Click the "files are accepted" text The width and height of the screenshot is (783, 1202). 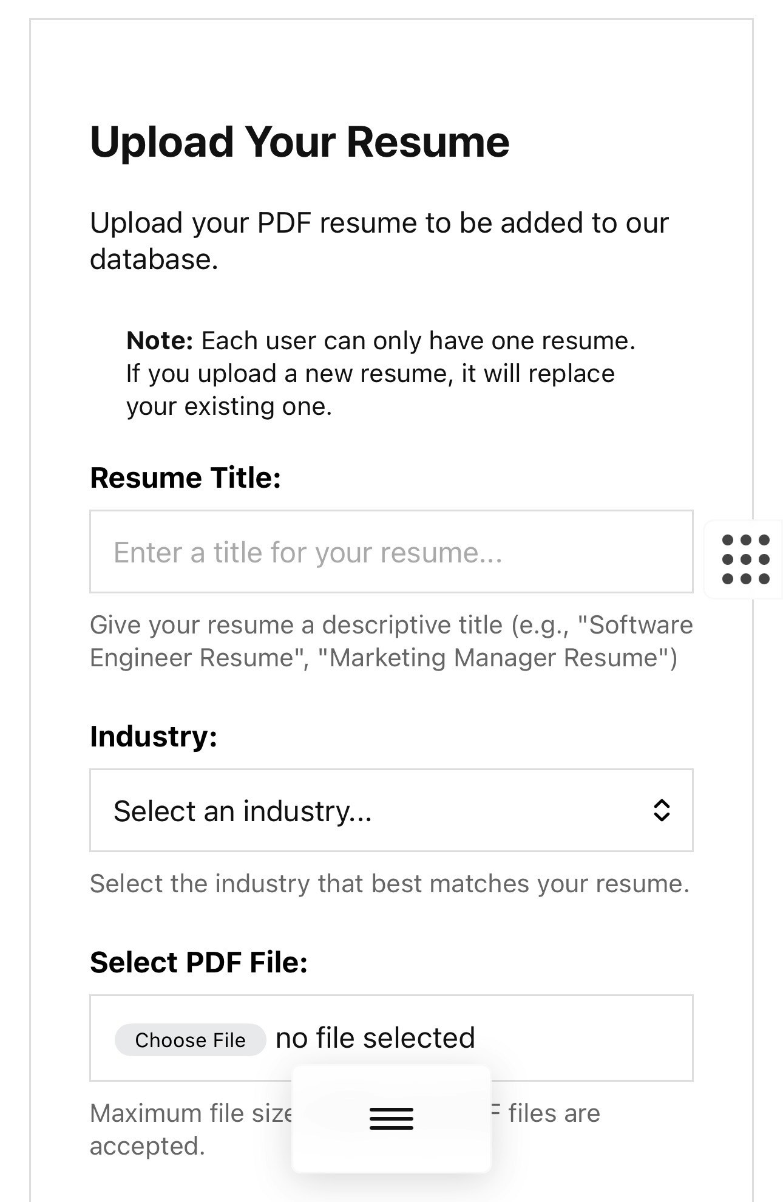554,1113
